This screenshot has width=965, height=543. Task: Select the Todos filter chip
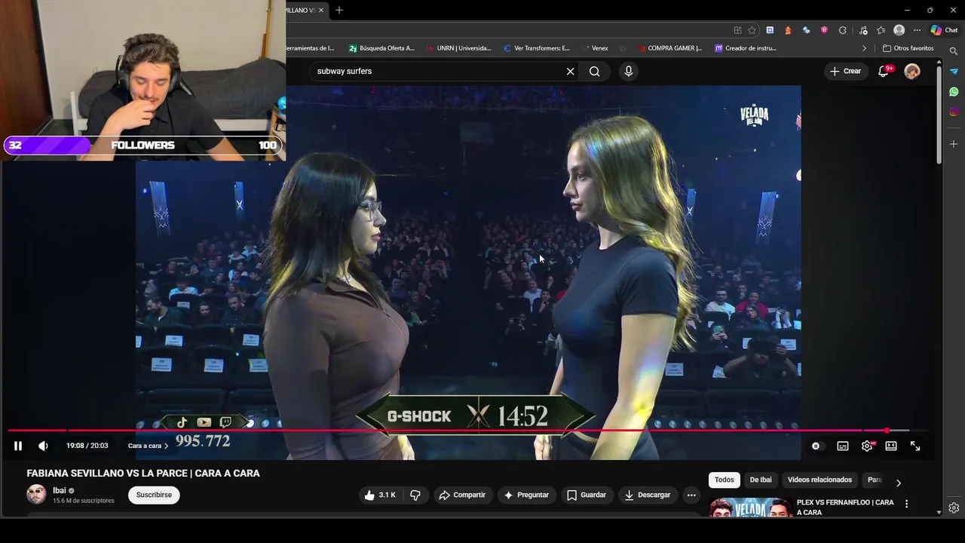pos(725,480)
